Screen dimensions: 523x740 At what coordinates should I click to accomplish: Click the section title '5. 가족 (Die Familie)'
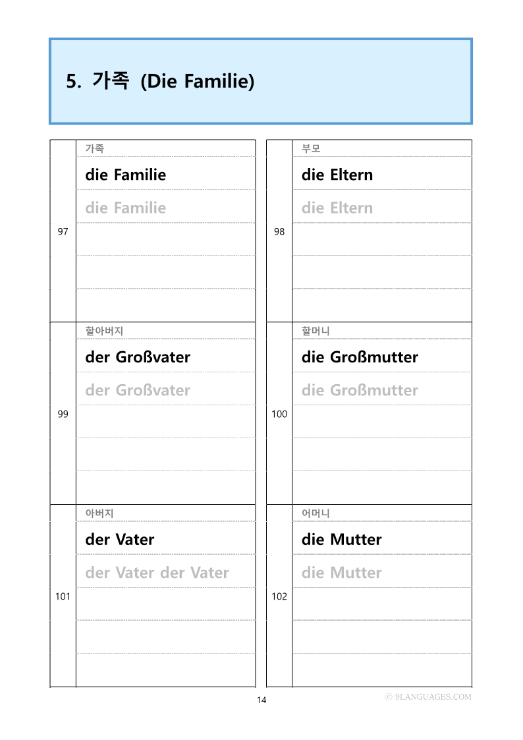pos(160,81)
